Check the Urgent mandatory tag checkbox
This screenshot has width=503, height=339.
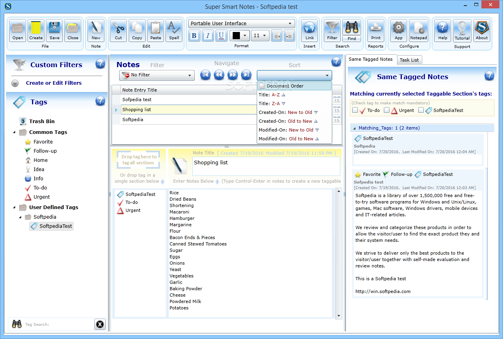pos(387,110)
